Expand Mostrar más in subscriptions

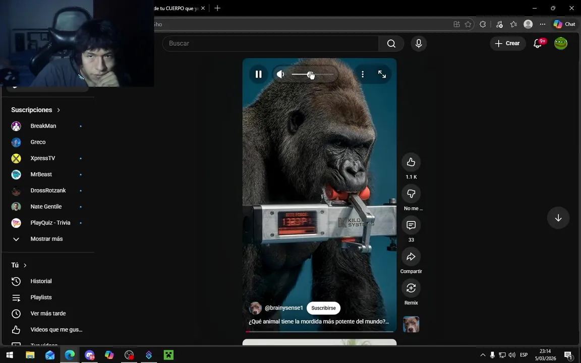[47, 239]
